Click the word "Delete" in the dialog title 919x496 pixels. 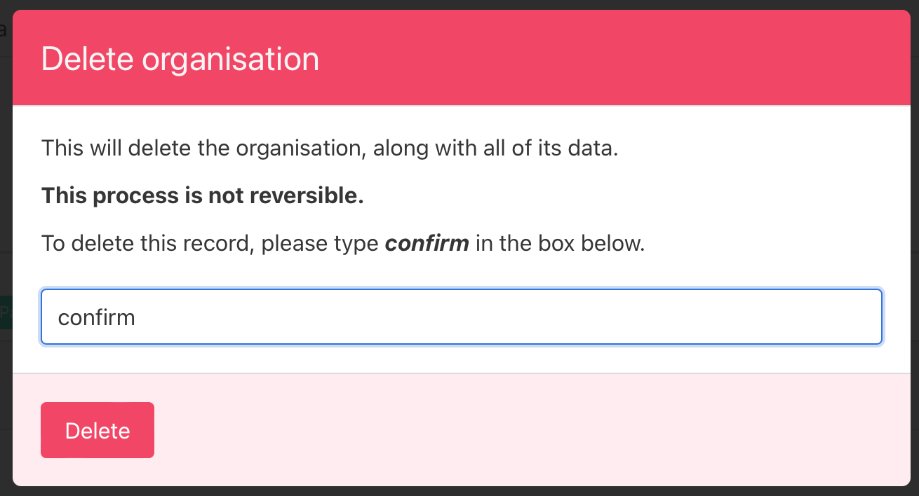click(x=88, y=59)
